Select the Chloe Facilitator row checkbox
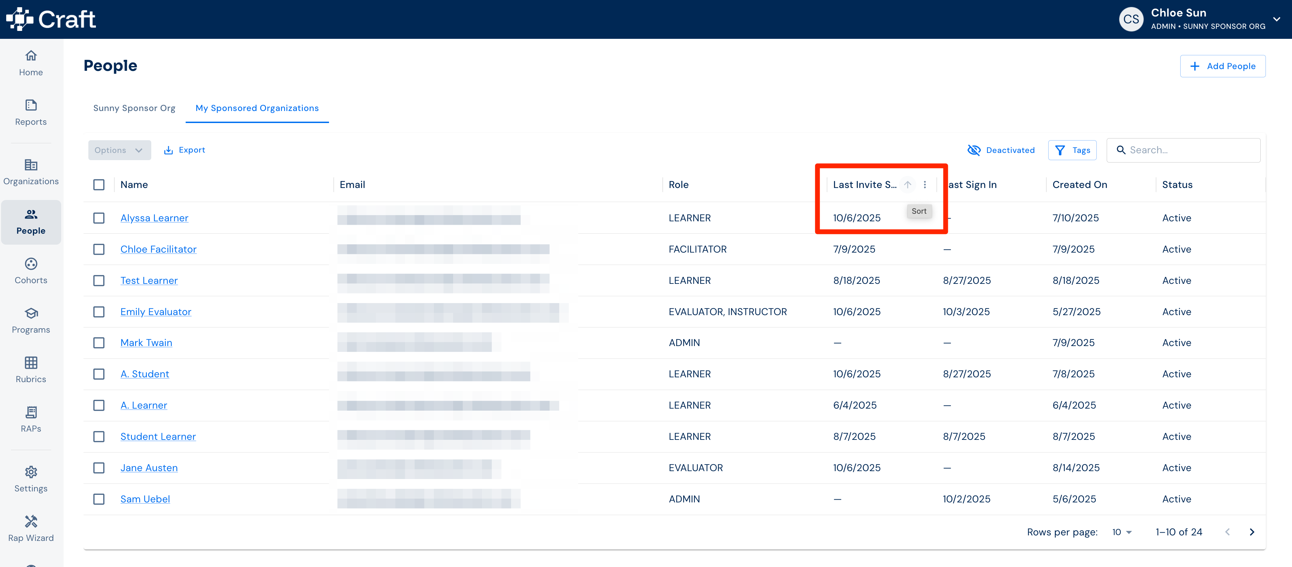The width and height of the screenshot is (1292, 567). [x=99, y=249]
